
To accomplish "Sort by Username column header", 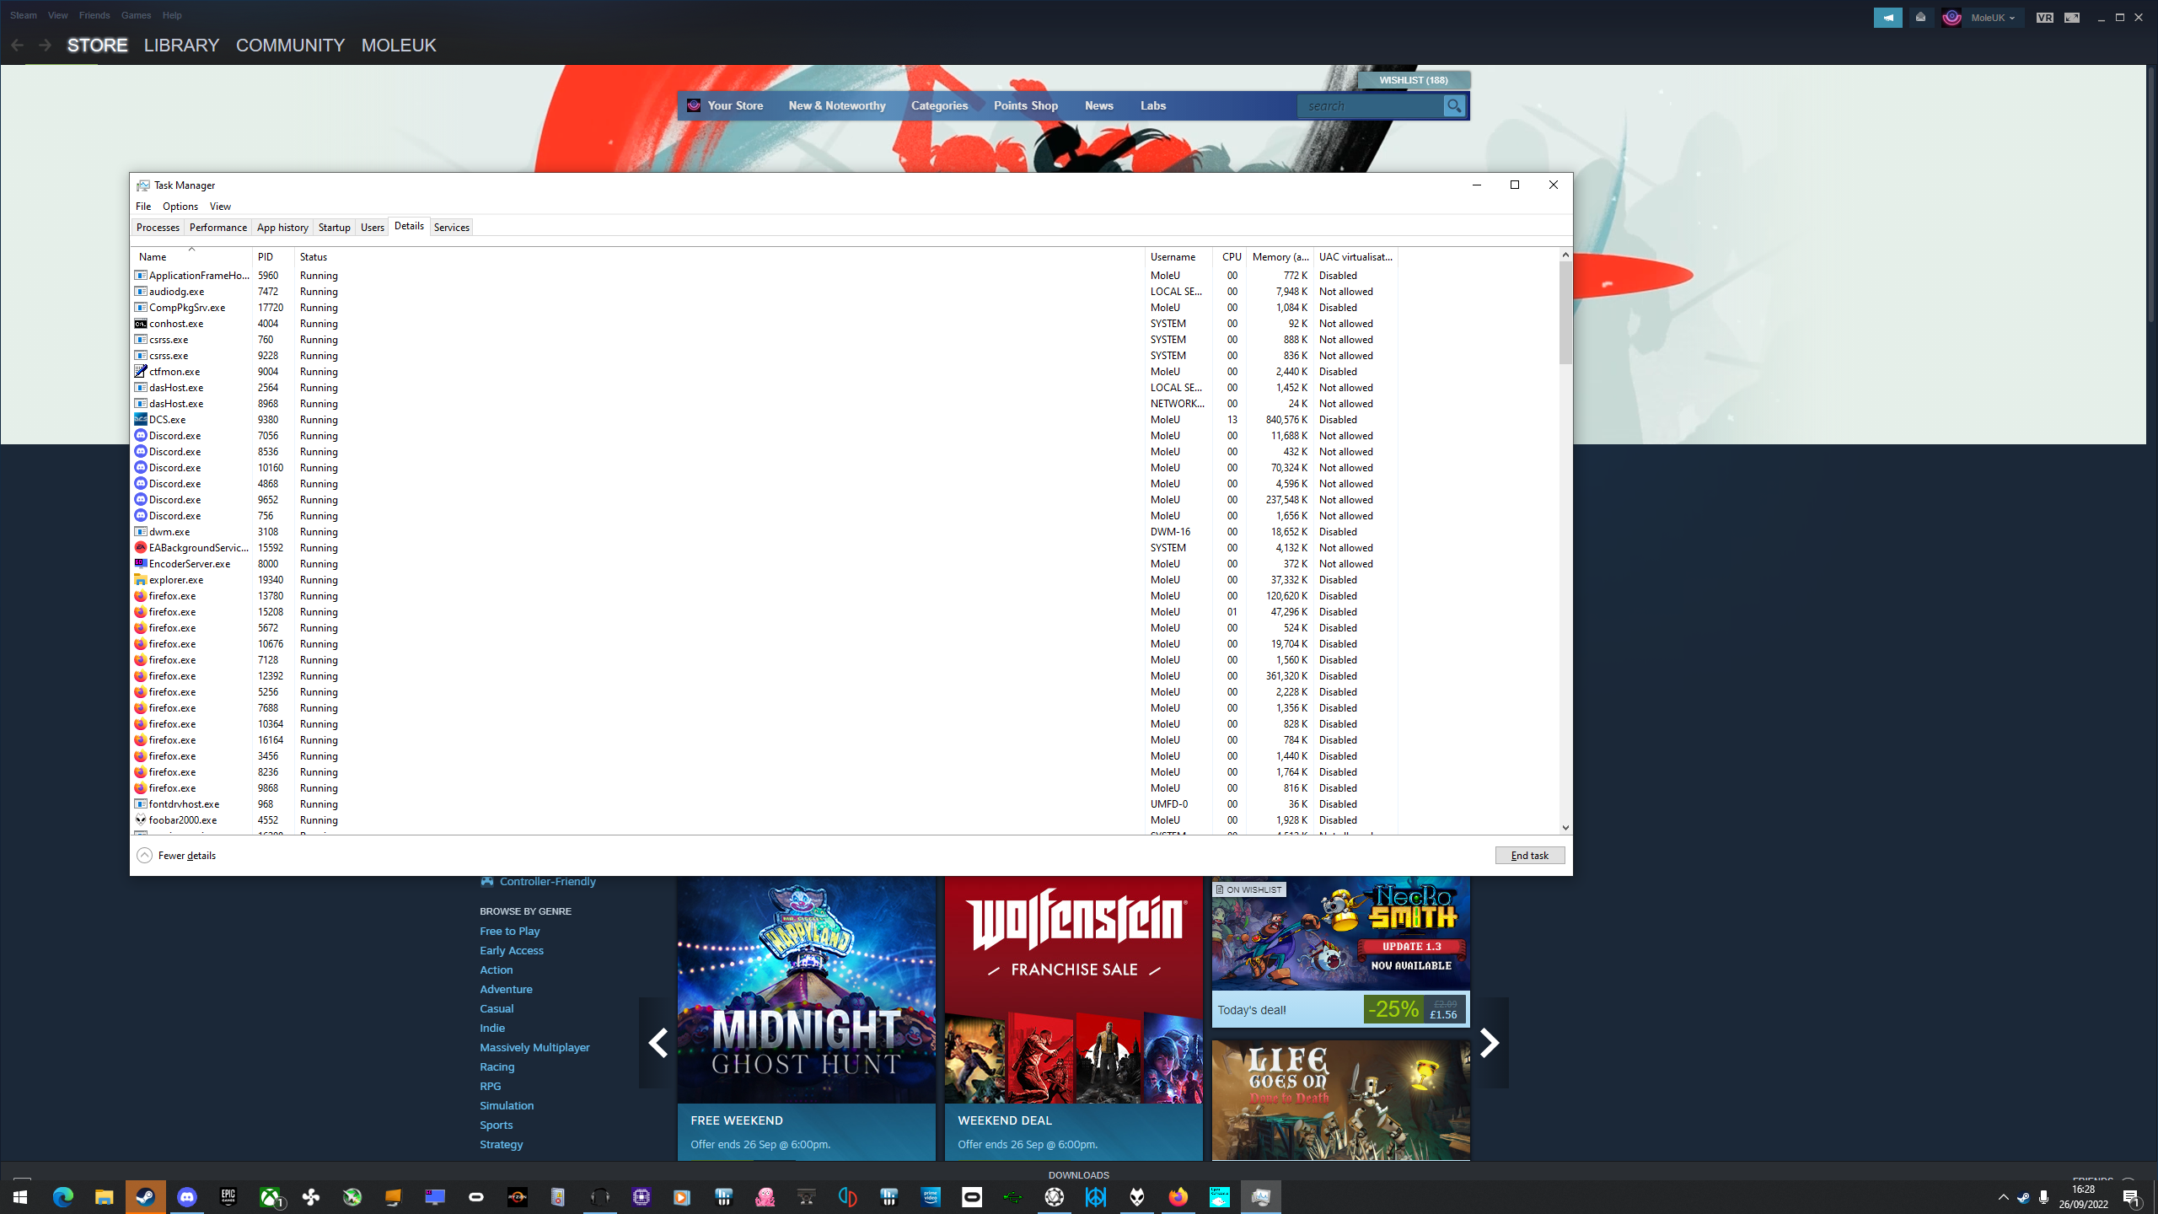I will pos(1178,256).
